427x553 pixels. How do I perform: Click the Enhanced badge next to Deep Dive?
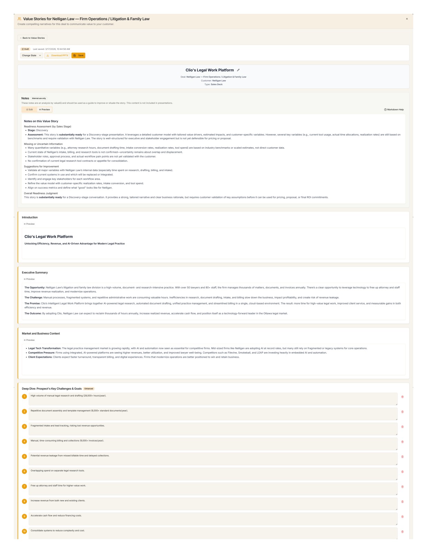(x=89, y=388)
